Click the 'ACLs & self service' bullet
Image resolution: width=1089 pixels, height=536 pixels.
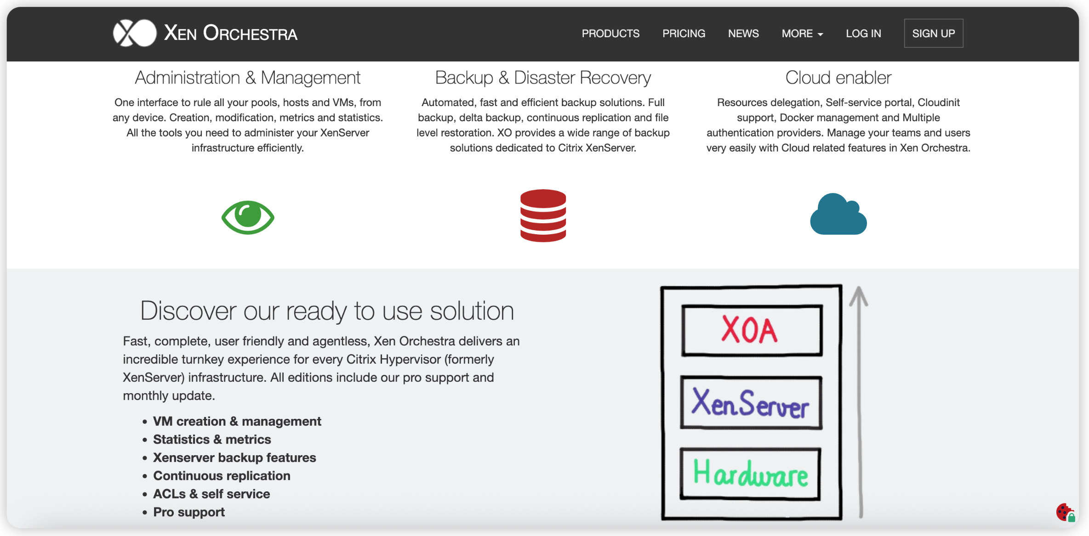click(x=211, y=494)
